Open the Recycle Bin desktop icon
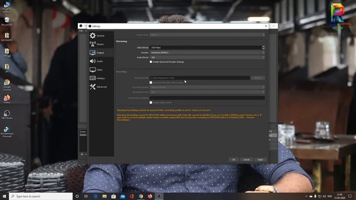This screenshot has width=356, height=200. (7, 22)
